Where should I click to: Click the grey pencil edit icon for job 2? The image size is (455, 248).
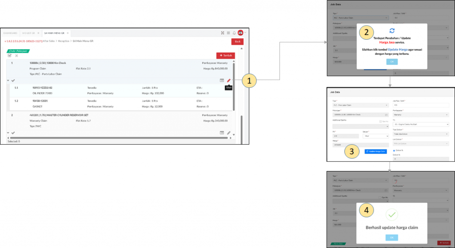[229, 133]
